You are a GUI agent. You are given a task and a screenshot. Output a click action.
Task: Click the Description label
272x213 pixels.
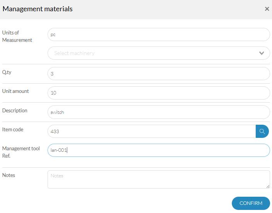click(15, 111)
